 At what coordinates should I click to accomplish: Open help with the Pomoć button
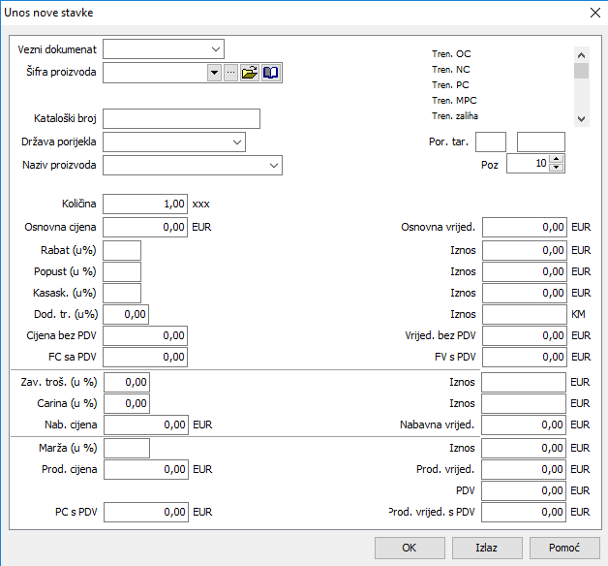(563, 548)
